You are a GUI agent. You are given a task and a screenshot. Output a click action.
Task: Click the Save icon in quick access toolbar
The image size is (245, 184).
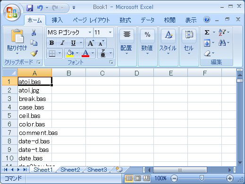click(x=30, y=8)
